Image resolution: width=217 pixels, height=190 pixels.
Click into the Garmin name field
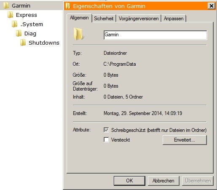(155, 35)
